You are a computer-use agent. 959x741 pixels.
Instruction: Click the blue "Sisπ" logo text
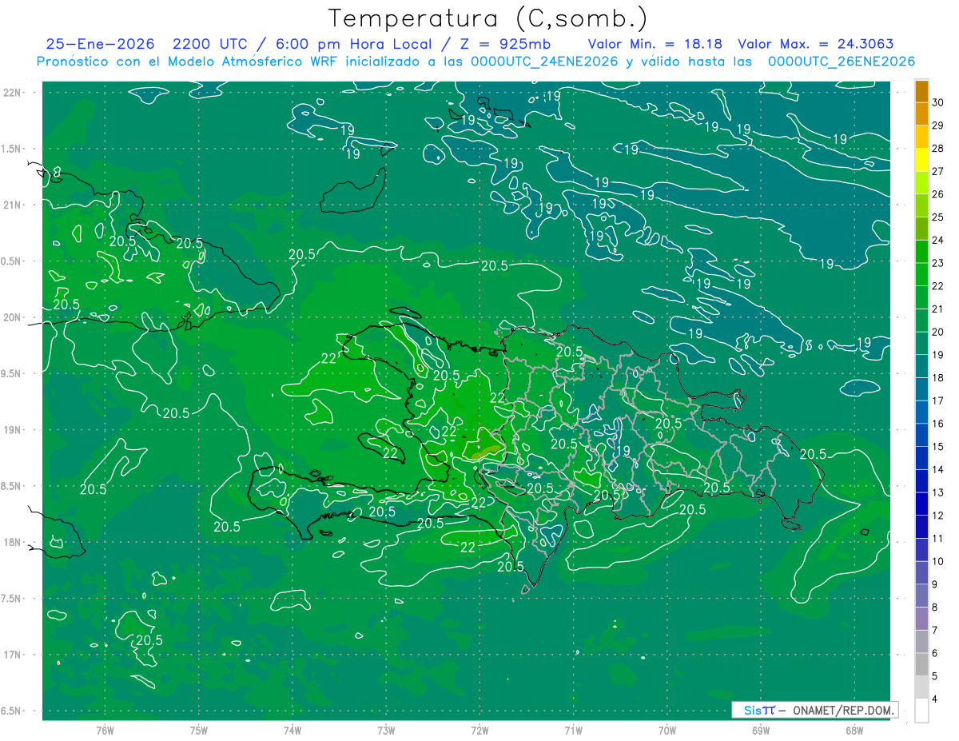(x=758, y=710)
